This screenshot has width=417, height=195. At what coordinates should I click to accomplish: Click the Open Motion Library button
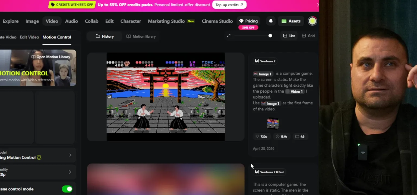(x=51, y=57)
